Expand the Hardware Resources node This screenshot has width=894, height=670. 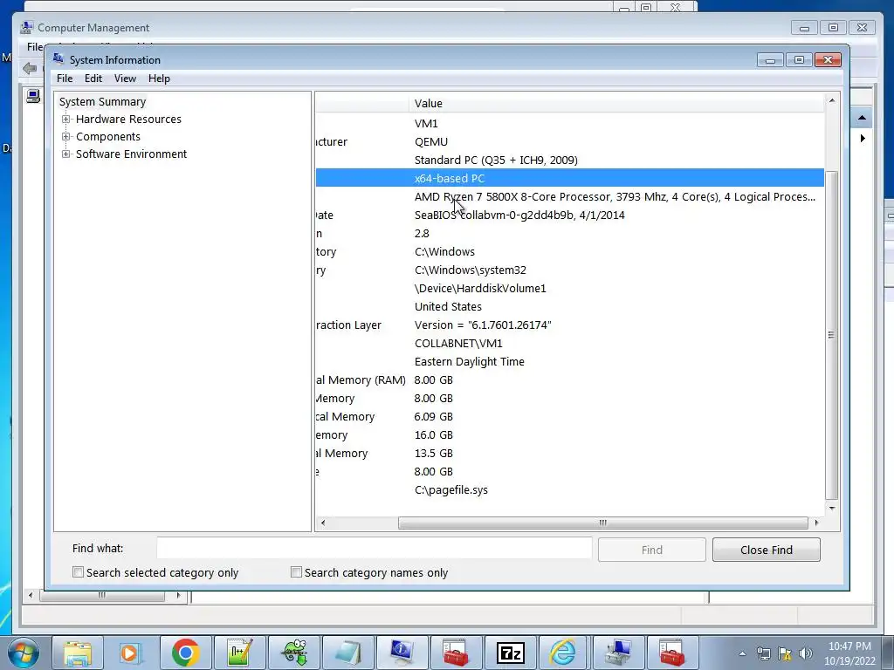click(x=66, y=119)
